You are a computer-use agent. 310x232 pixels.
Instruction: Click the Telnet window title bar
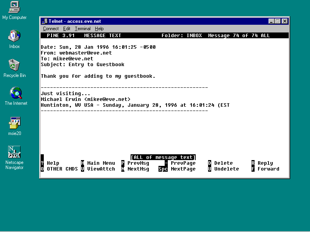coord(155,21)
